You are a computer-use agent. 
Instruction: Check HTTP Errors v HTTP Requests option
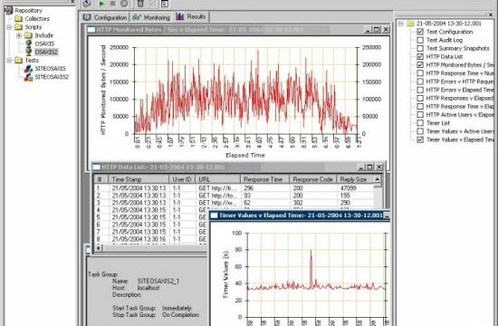pos(420,81)
